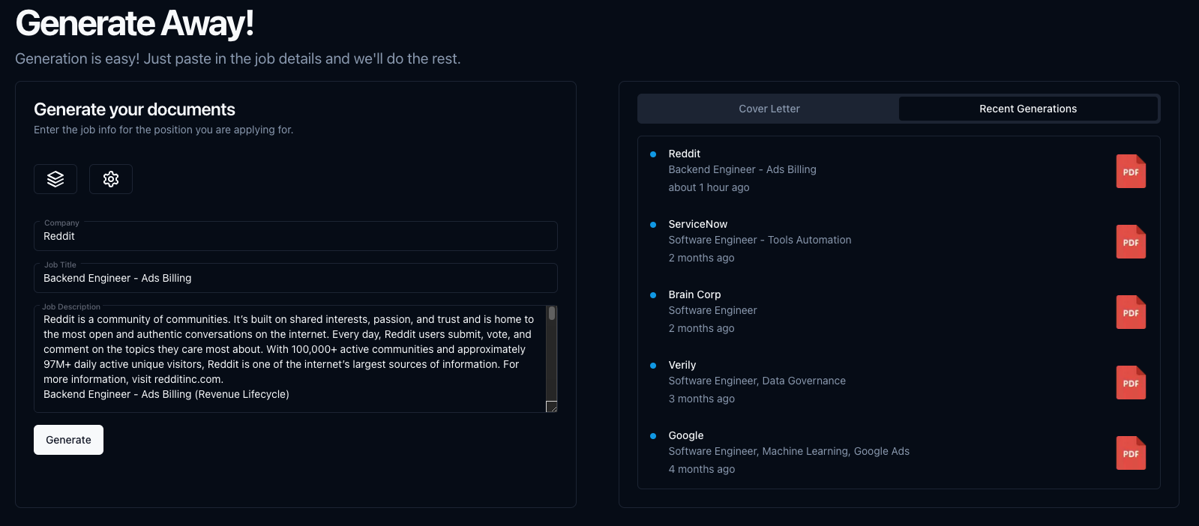
Task: Click the Job Description scrollbar thumb
Action: click(x=552, y=313)
